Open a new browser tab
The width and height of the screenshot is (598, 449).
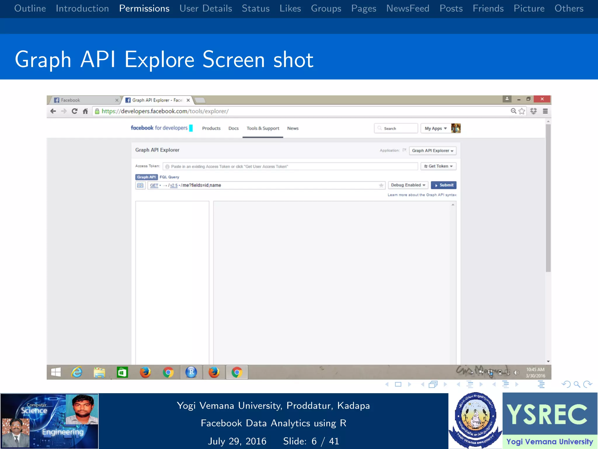200,101
